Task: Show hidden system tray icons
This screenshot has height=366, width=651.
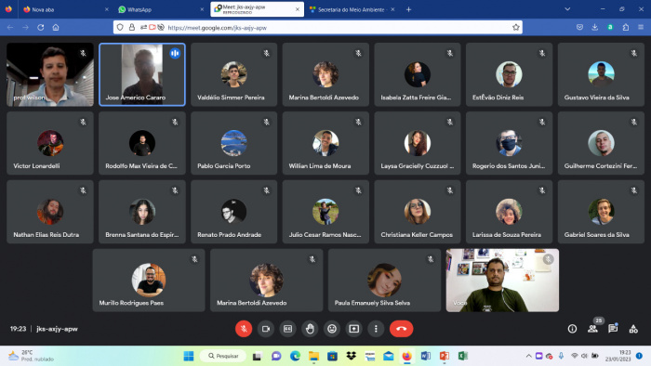Action: point(528,356)
